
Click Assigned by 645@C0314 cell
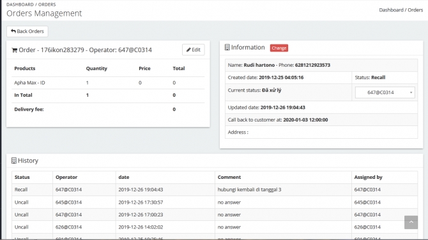point(367,202)
